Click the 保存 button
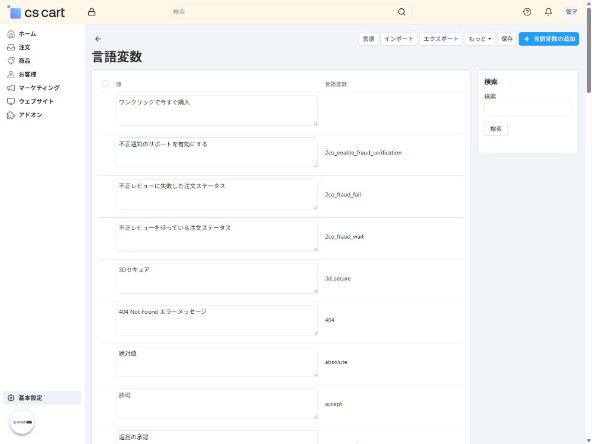 click(507, 38)
